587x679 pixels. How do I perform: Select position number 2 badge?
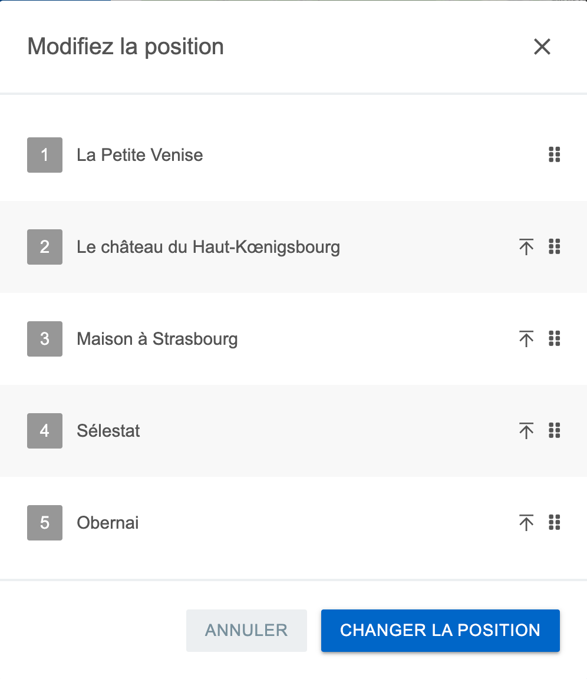[x=45, y=247]
